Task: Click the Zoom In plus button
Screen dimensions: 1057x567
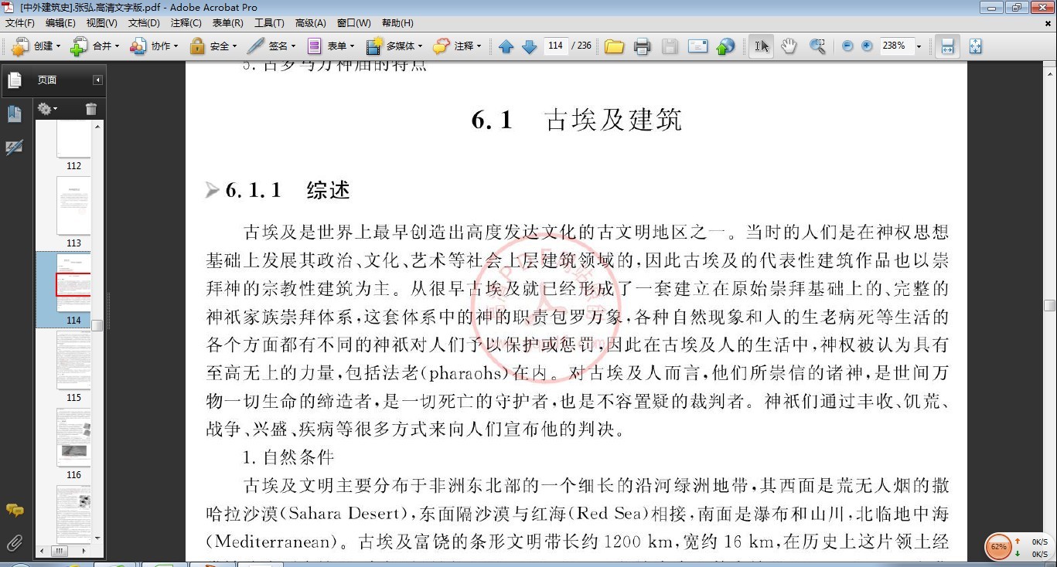Action: click(867, 46)
